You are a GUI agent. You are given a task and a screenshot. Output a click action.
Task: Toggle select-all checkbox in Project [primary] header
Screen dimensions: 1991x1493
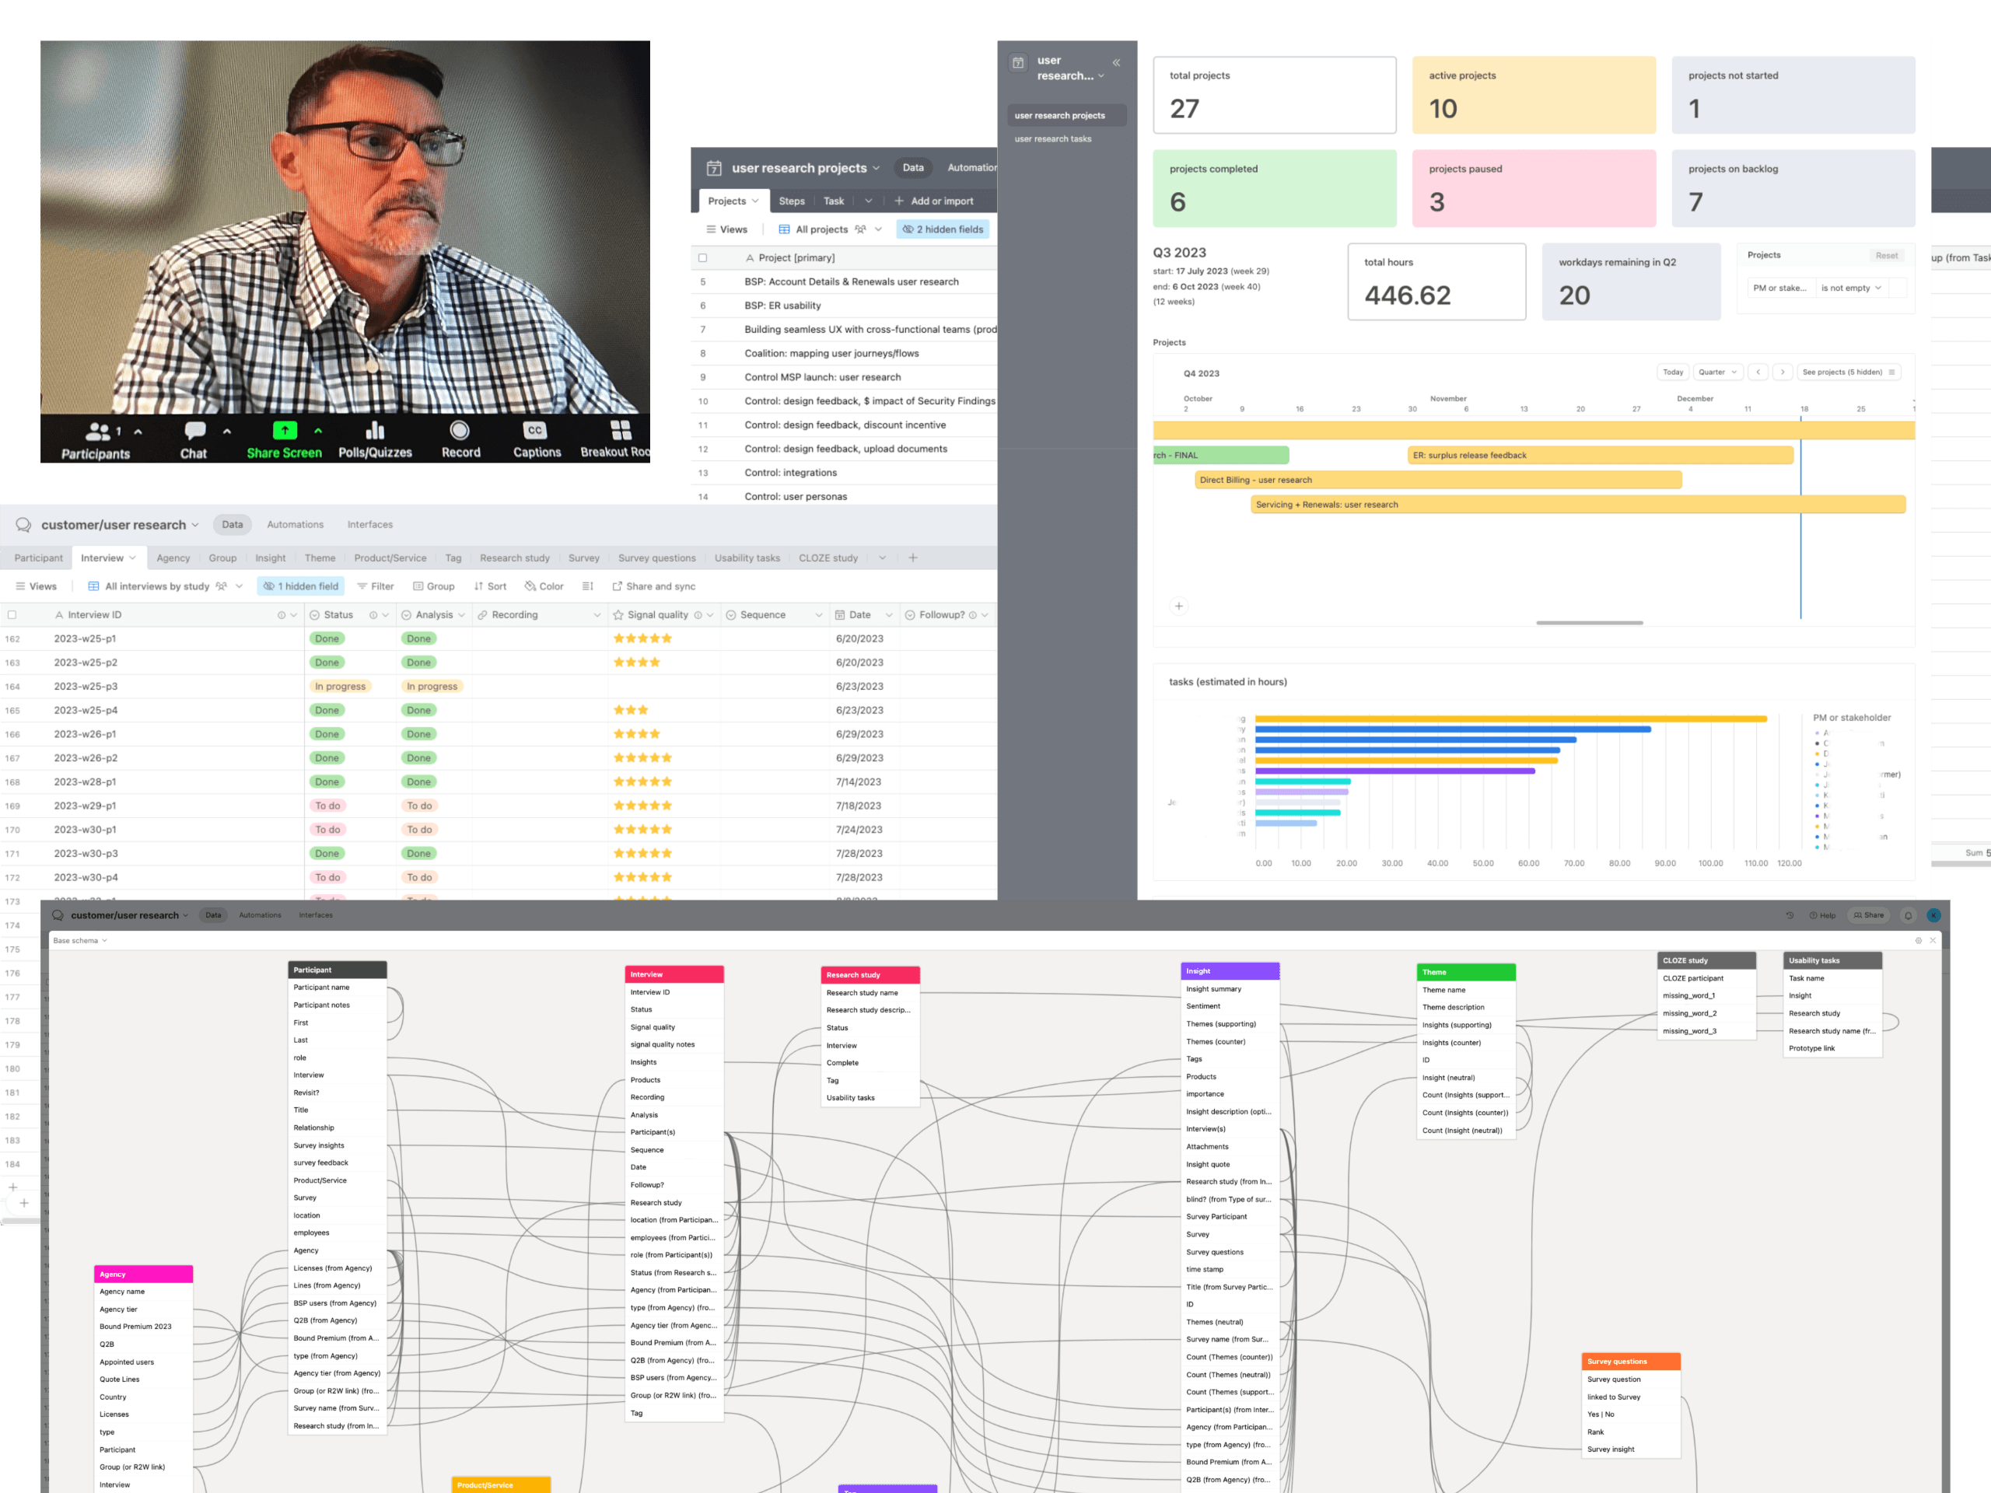703,257
